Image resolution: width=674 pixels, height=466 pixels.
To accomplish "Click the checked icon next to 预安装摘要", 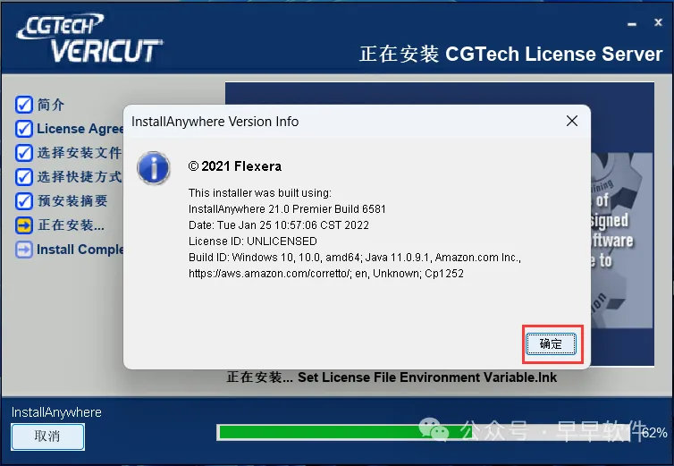I will 23,201.
